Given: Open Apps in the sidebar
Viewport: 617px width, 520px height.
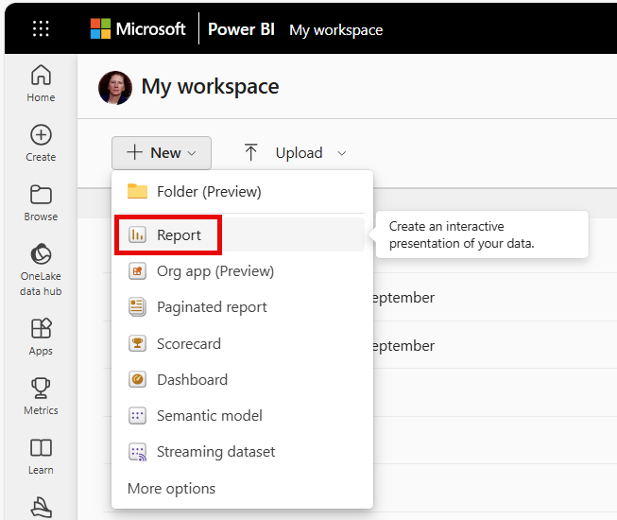Looking at the screenshot, I should (x=41, y=337).
